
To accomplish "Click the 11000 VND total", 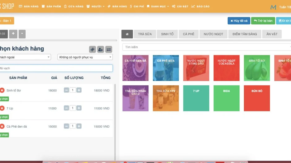I will coord(101,108).
